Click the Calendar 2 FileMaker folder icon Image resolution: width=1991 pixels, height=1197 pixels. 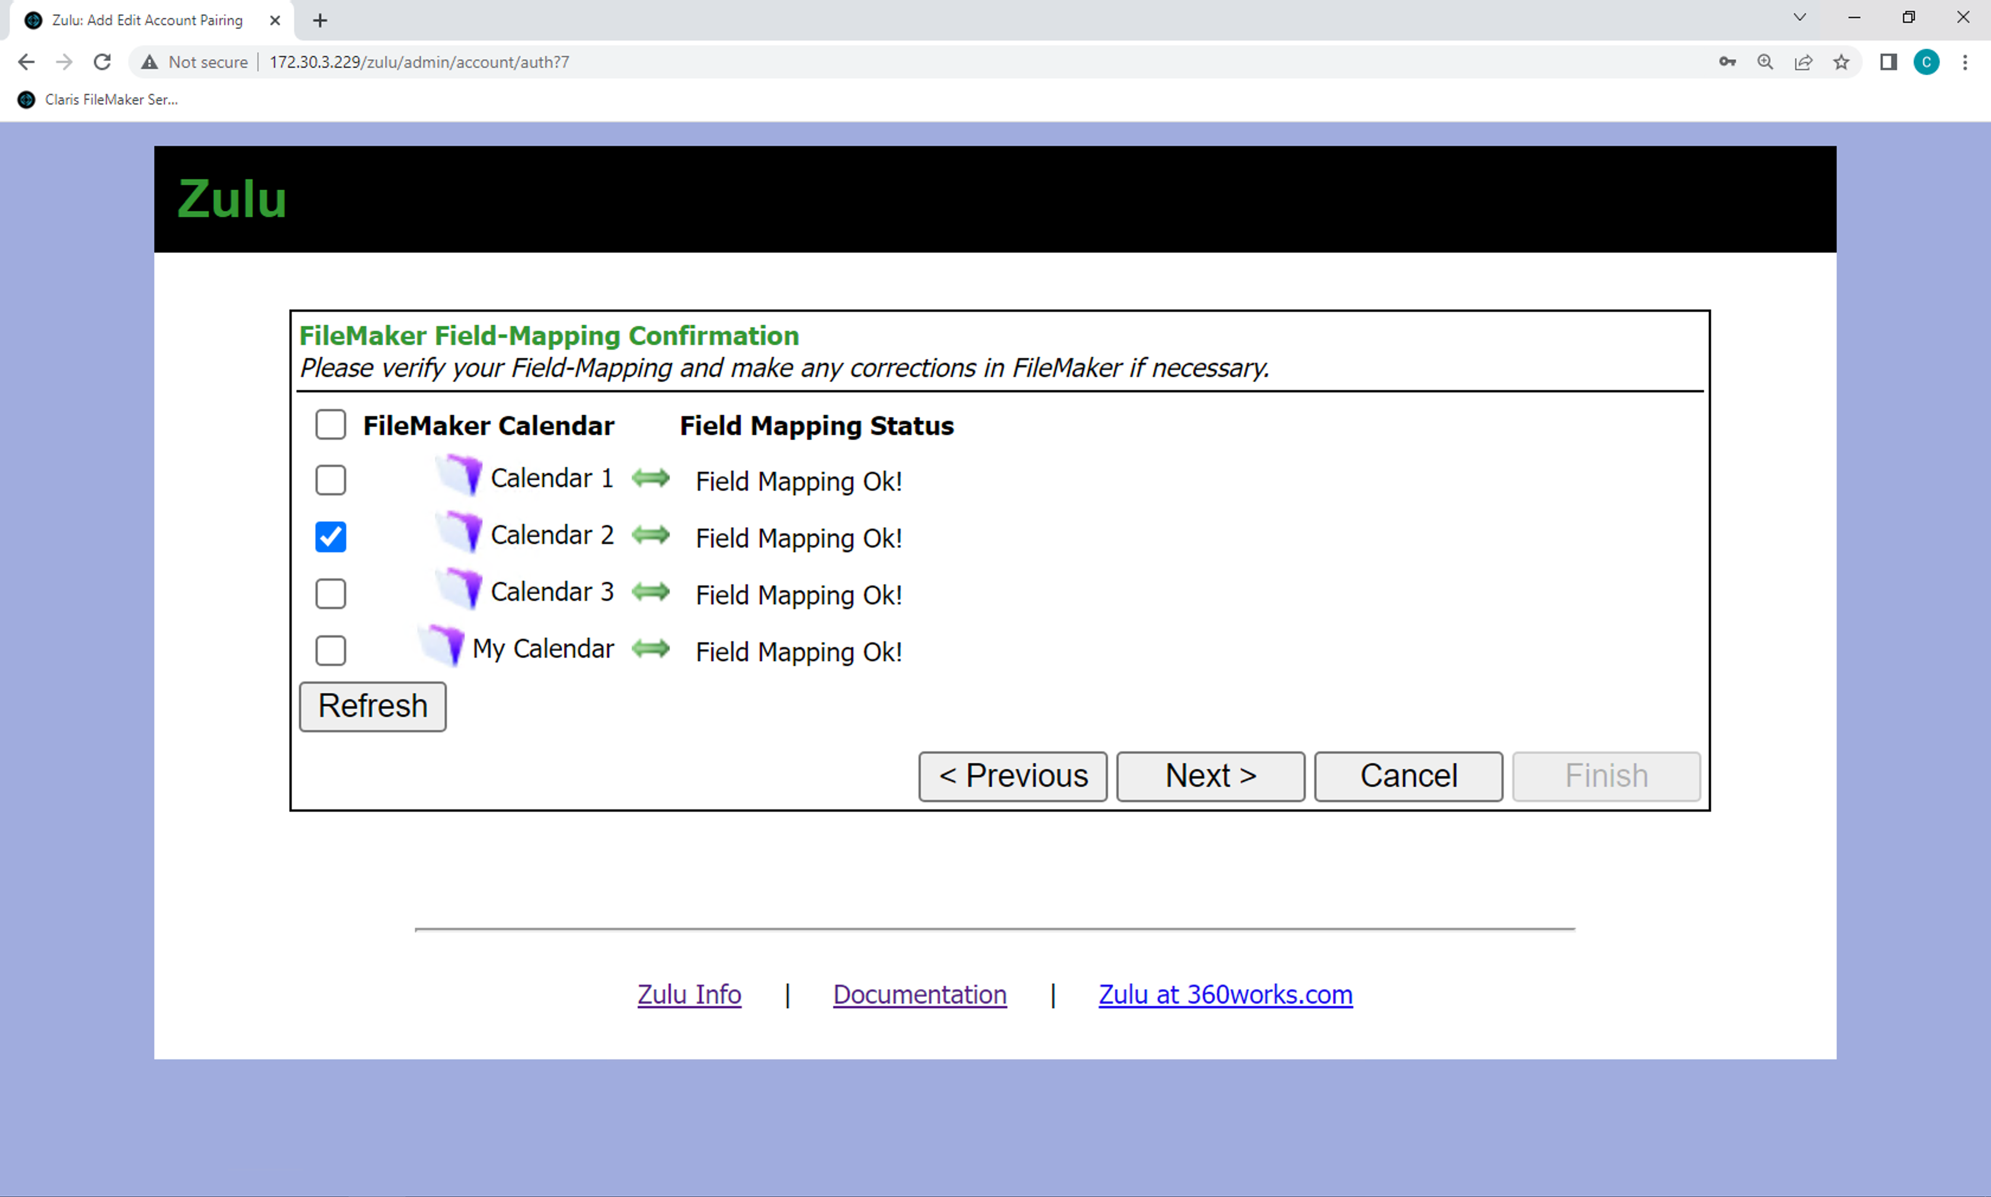[x=460, y=532]
